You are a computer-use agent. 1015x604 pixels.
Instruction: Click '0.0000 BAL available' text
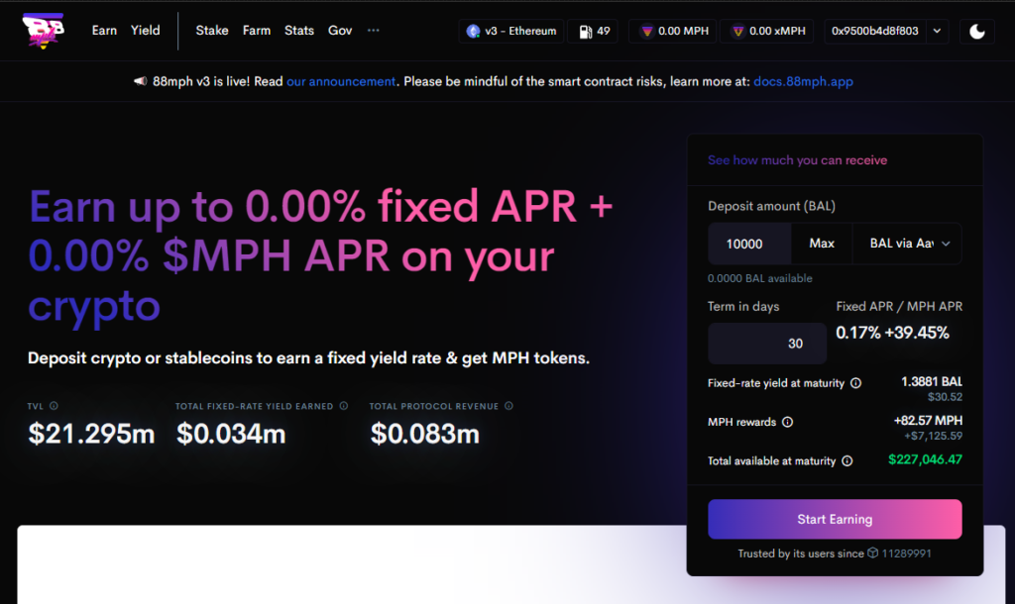coord(759,278)
